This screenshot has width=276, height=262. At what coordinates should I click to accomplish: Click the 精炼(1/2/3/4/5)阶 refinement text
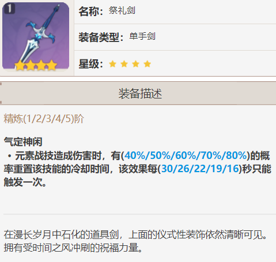[x=44, y=119]
